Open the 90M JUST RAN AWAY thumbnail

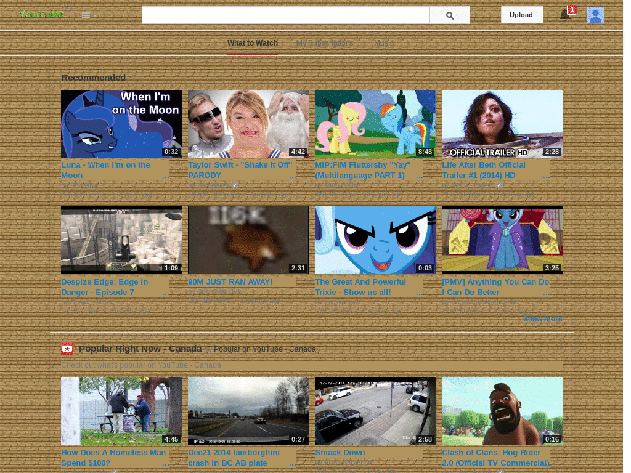click(248, 240)
